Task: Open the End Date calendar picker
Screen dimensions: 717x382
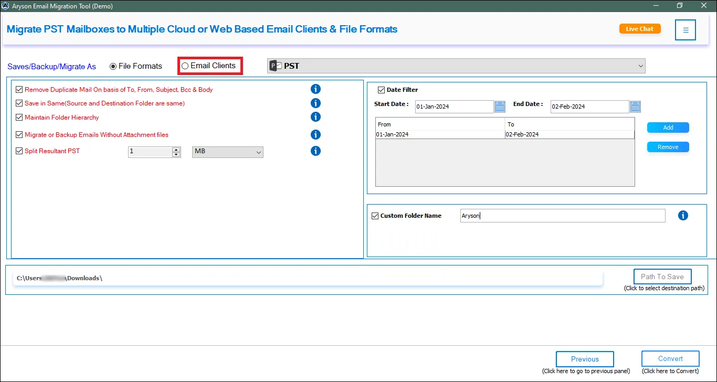Action: point(635,107)
